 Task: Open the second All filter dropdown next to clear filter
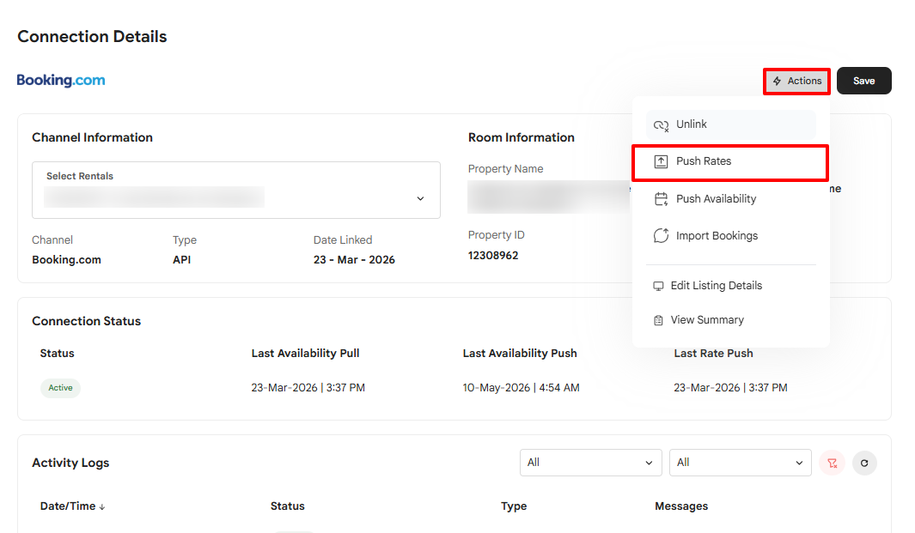coord(740,463)
